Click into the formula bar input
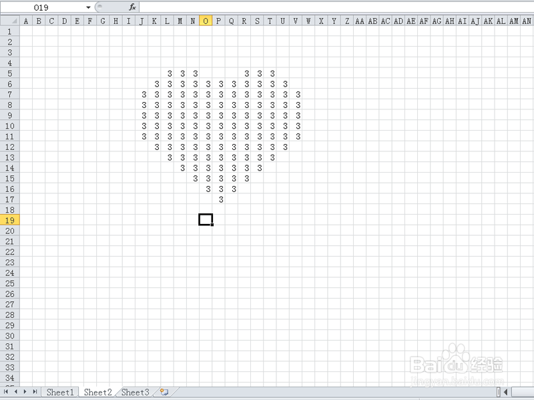This screenshot has width=534, height=400. pyautogui.click(x=336, y=7)
